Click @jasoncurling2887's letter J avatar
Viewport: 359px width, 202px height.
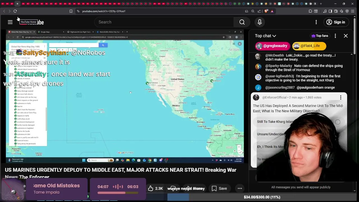[258, 88]
